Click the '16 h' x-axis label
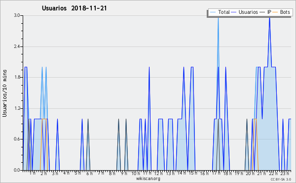 [x=204, y=173]
